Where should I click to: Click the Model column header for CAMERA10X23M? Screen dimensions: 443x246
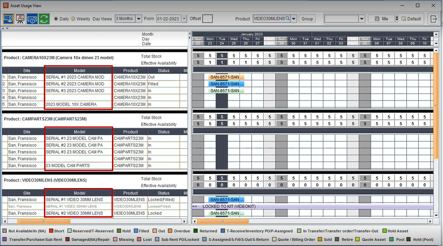[x=79, y=70]
